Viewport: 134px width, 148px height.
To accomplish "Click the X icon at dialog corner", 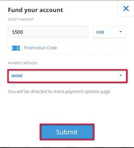I will point(126,9).
